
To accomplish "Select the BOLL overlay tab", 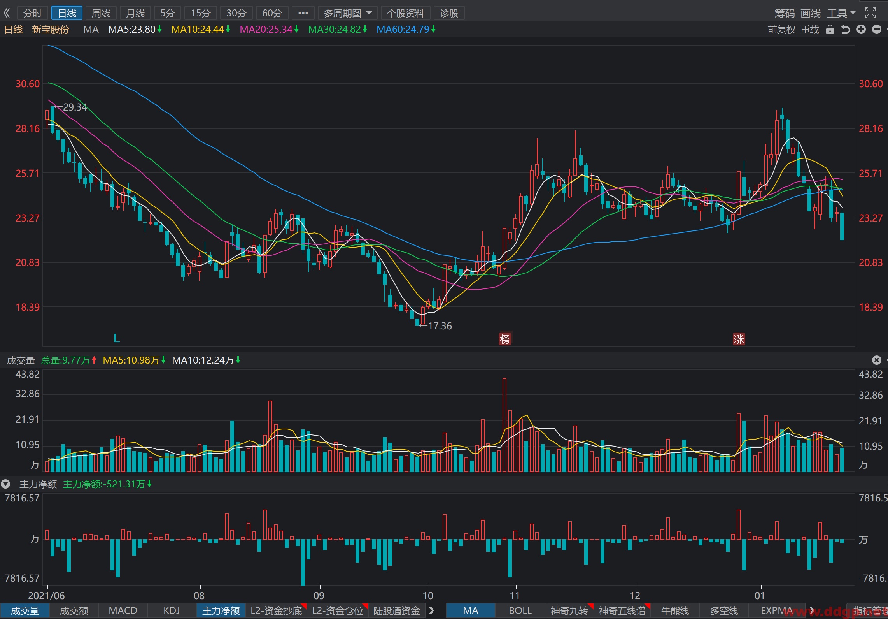I will pyautogui.click(x=520, y=610).
